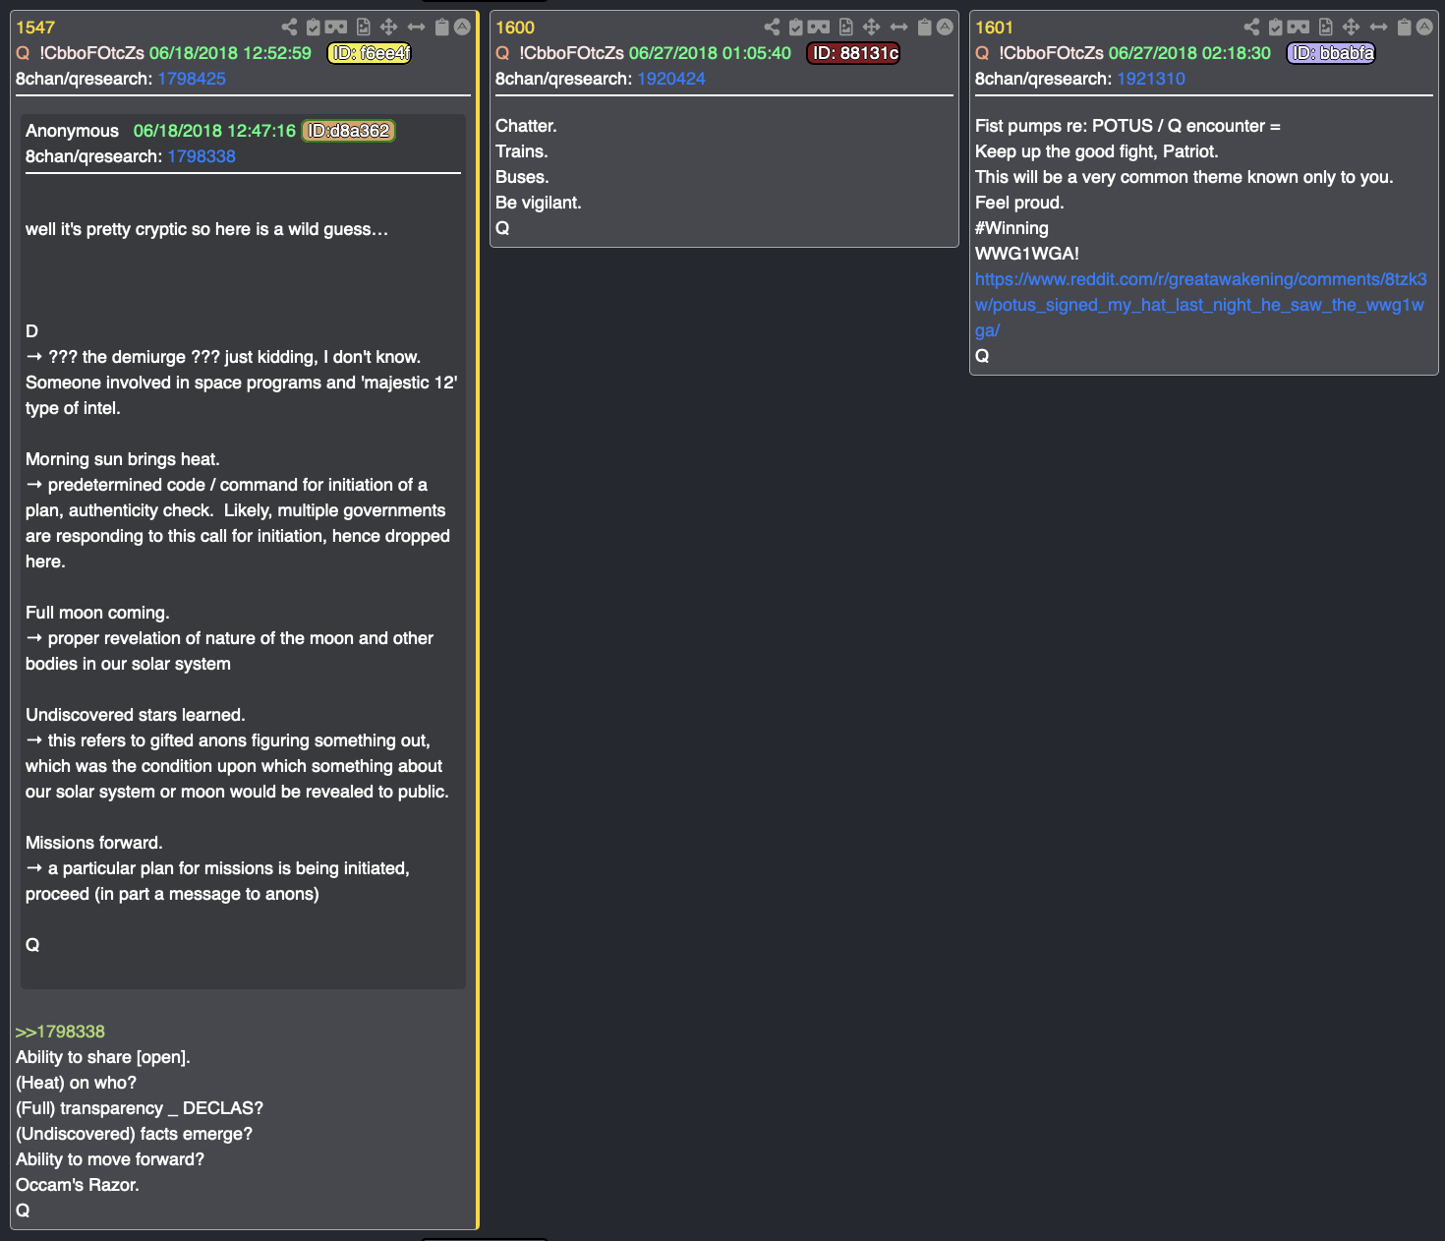The width and height of the screenshot is (1445, 1241).
Task: Open 8chan post link 1921310
Action: point(1151,79)
